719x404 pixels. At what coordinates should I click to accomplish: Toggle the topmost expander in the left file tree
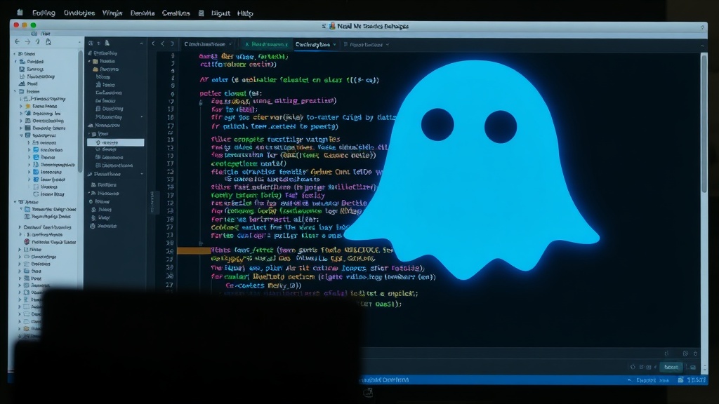coord(14,54)
